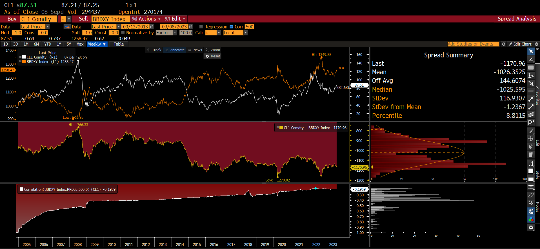This screenshot has width=540, height=249.
Task: Switch to the Table view tab
Action: [x=119, y=44]
